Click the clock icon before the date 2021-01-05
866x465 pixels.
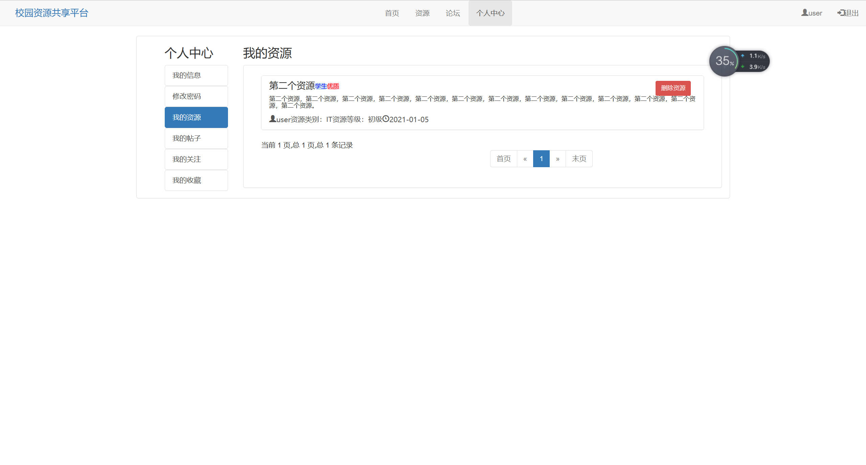pos(385,119)
